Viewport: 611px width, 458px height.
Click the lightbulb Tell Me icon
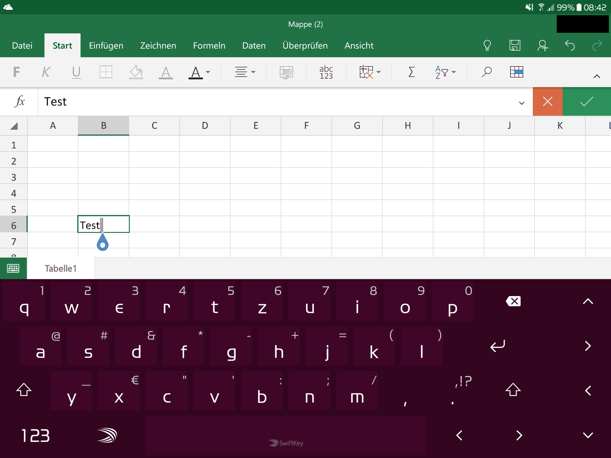click(487, 45)
